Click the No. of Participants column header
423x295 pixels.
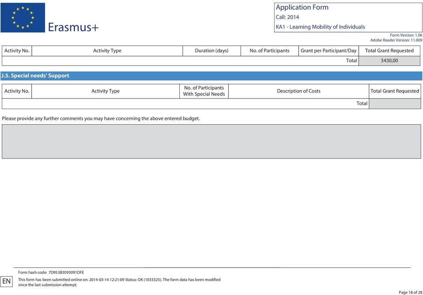[x=270, y=51]
